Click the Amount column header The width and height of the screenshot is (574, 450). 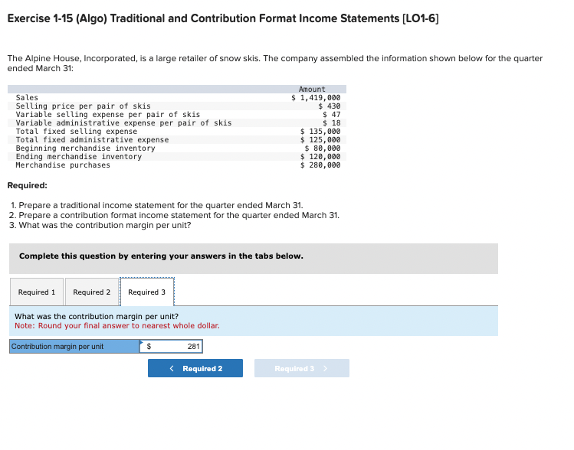click(312, 90)
